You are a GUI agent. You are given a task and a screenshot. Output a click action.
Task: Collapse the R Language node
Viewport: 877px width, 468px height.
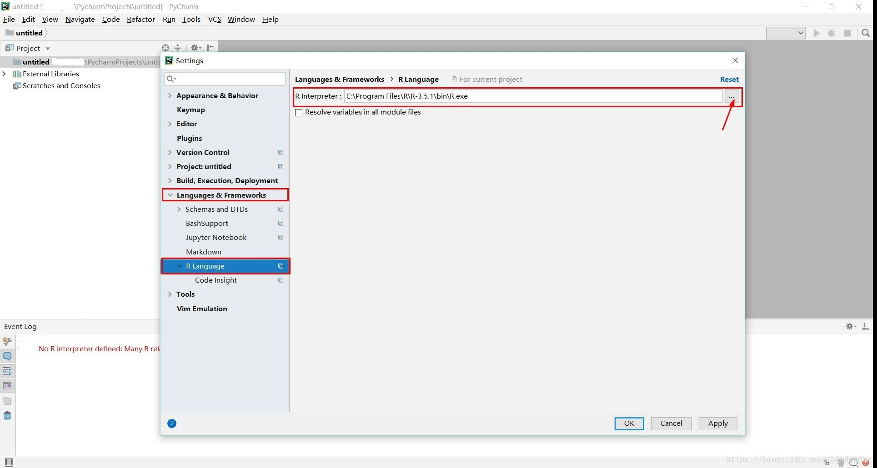pos(179,266)
